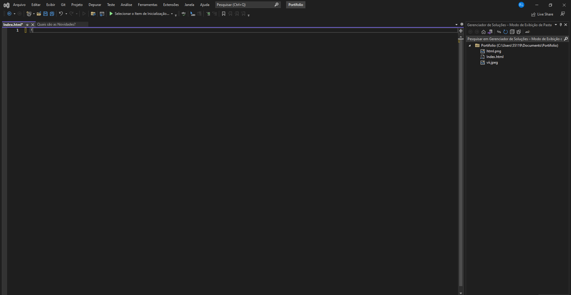This screenshot has width=571, height=295.
Task: Open the Arquivo menu
Action: point(19,5)
